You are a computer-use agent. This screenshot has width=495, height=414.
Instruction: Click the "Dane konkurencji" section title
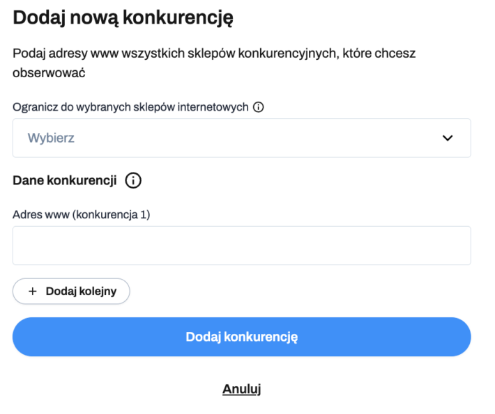pos(64,181)
